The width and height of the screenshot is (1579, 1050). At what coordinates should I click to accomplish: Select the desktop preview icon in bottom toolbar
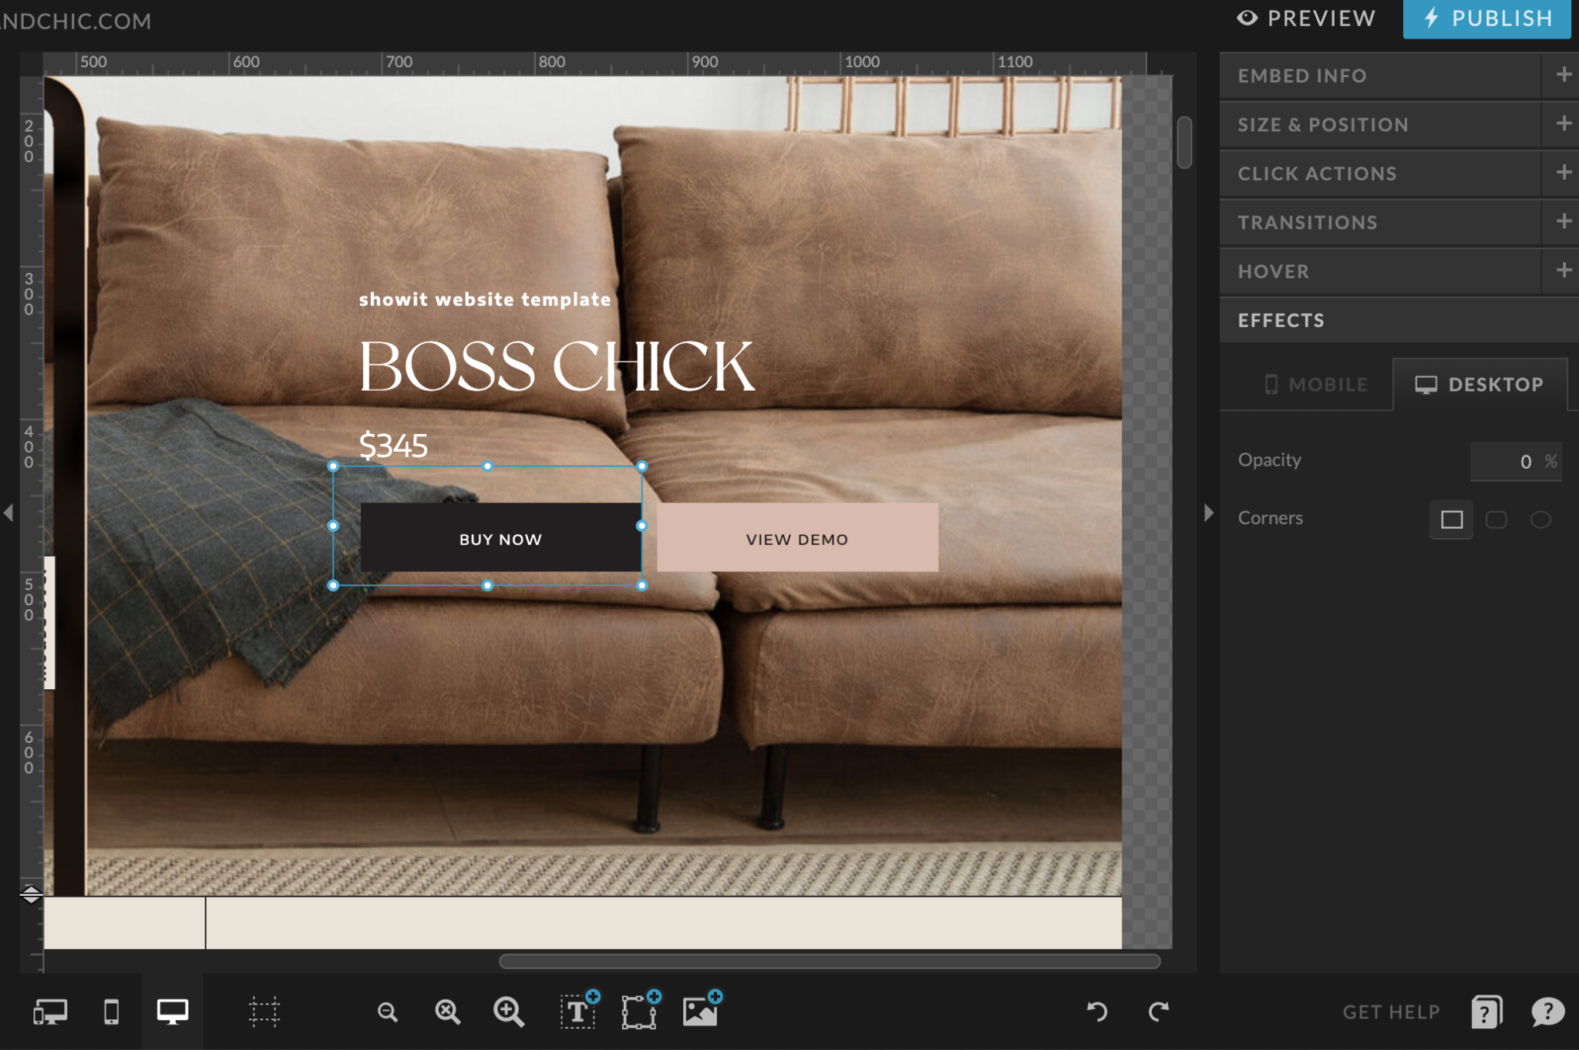click(x=171, y=1012)
